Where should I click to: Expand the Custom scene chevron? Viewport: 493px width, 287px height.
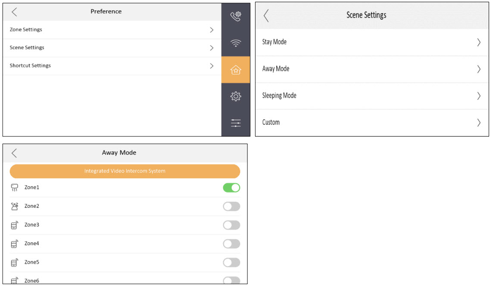(478, 123)
